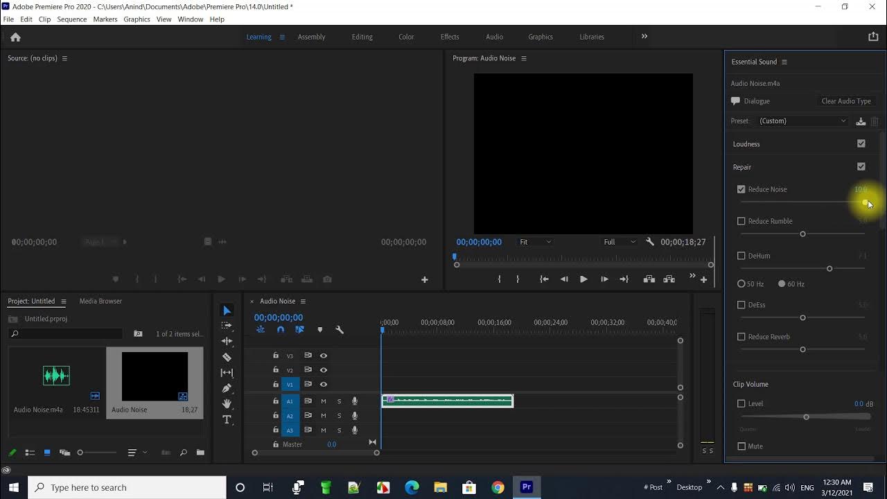Open Program monitor button editor plus
Image resolution: width=887 pixels, height=499 pixels.
[703, 279]
